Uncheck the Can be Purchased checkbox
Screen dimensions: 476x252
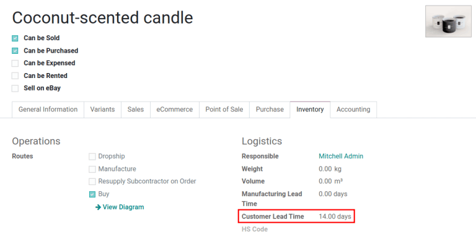point(15,51)
